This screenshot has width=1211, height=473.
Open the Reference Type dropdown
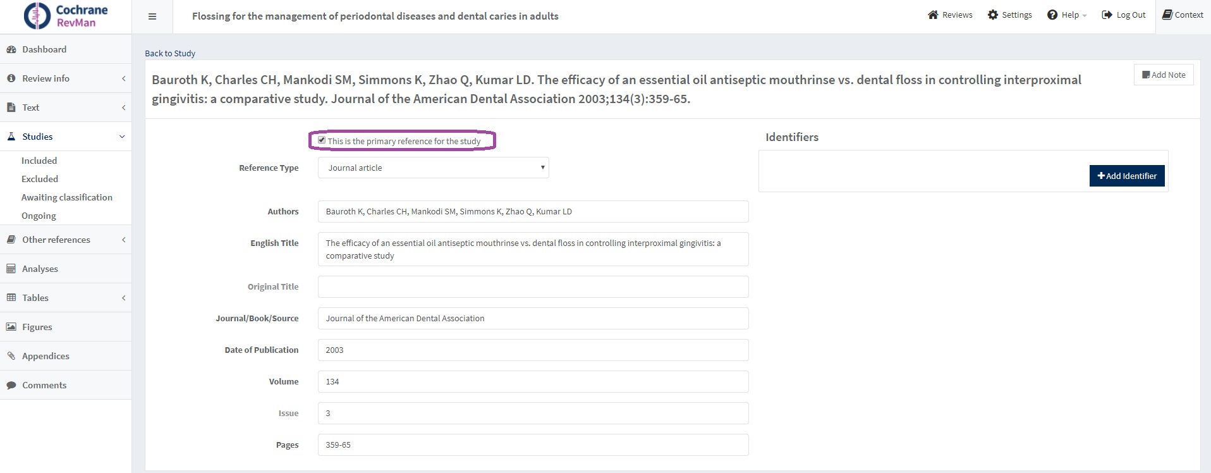(x=433, y=168)
